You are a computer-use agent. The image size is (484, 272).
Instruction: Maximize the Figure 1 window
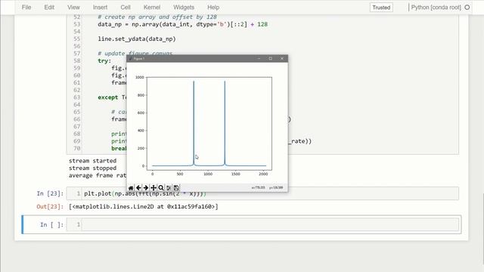point(271,59)
